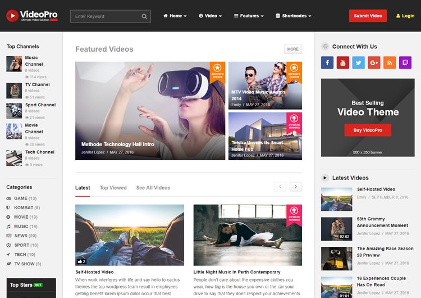Click the search magnifier icon

pos(144,16)
